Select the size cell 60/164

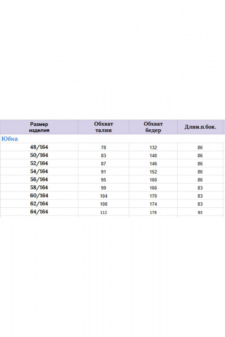pyautogui.click(x=39, y=195)
